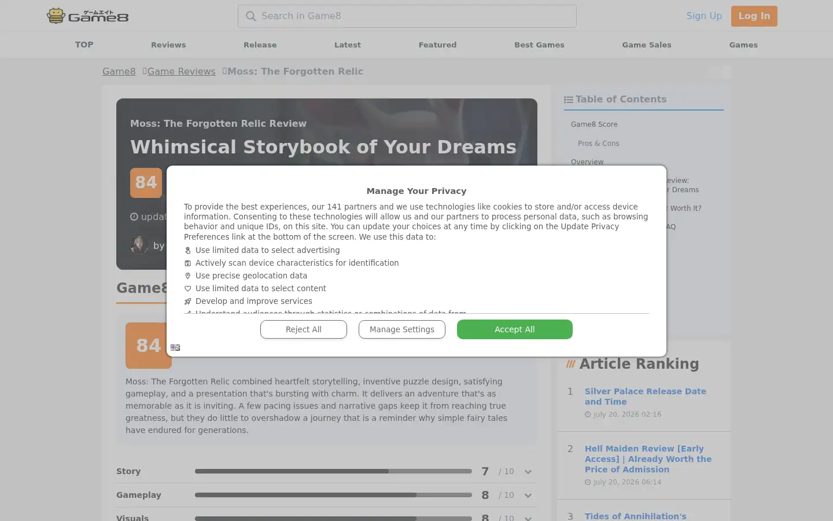Open Hell Maiden Review article

(x=648, y=459)
